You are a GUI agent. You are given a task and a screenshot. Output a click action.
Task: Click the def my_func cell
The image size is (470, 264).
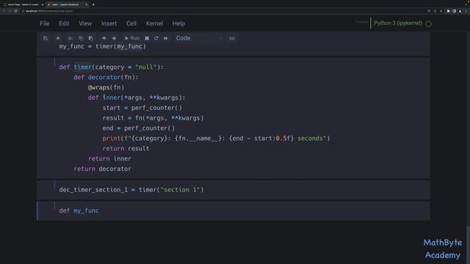tap(234, 210)
